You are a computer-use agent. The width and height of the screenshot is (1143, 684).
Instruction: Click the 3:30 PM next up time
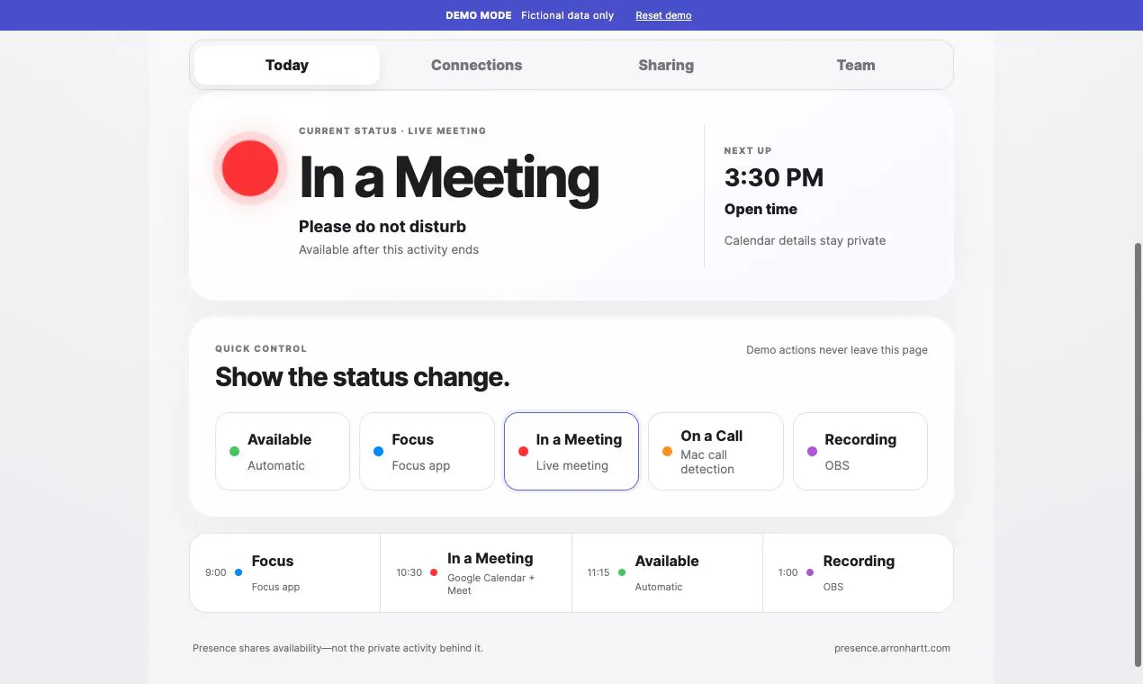point(774,177)
